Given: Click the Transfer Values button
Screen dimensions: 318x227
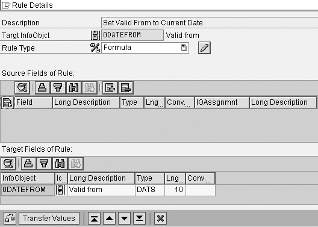Looking at the screenshot, I should [49, 219].
